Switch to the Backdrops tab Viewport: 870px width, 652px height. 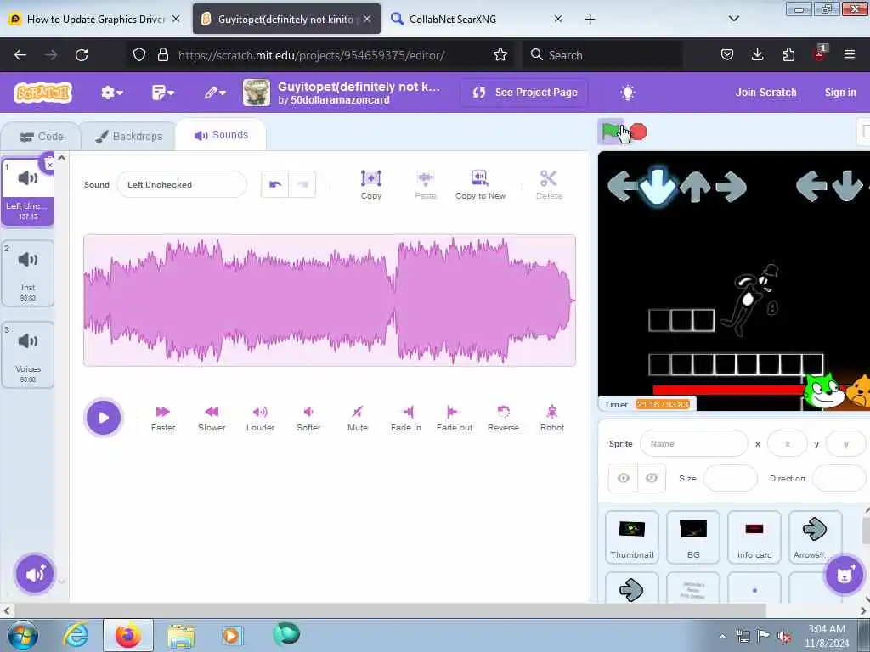(129, 137)
